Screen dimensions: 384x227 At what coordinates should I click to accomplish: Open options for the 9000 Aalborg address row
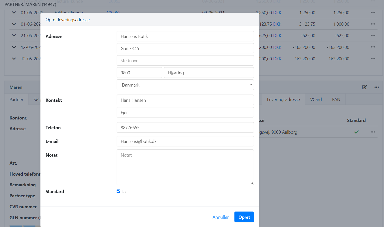click(x=373, y=132)
